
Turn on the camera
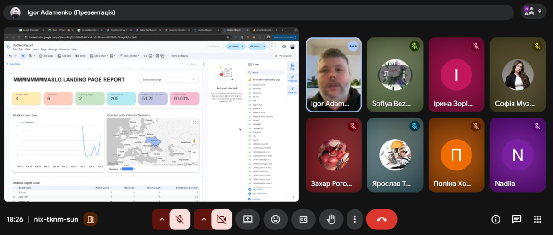click(x=221, y=219)
